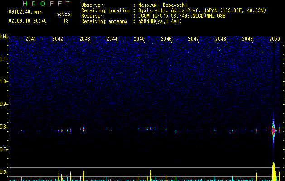
Task: Click antenna A504HB(yagi 4el) text
Action: tap(160, 21)
